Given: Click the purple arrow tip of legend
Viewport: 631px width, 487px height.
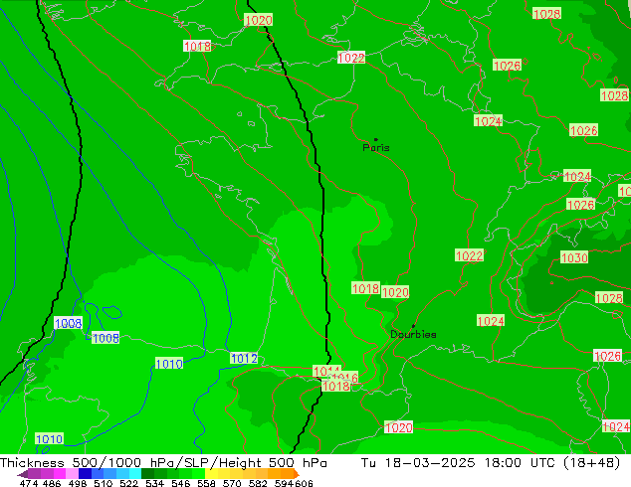Looking at the screenshot, I should [x=23, y=474].
